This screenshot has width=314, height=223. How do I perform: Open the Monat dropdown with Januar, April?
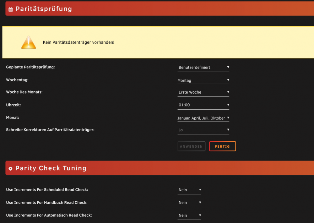pyautogui.click(x=203, y=118)
